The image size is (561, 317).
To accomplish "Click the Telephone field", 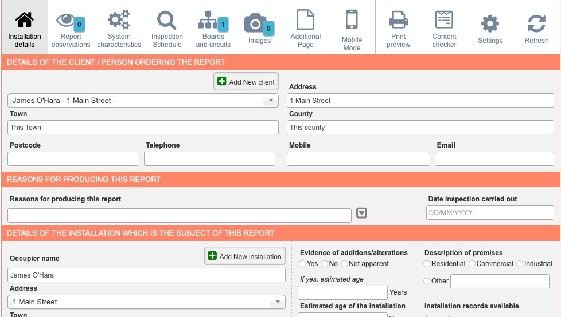I will point(210,159).
